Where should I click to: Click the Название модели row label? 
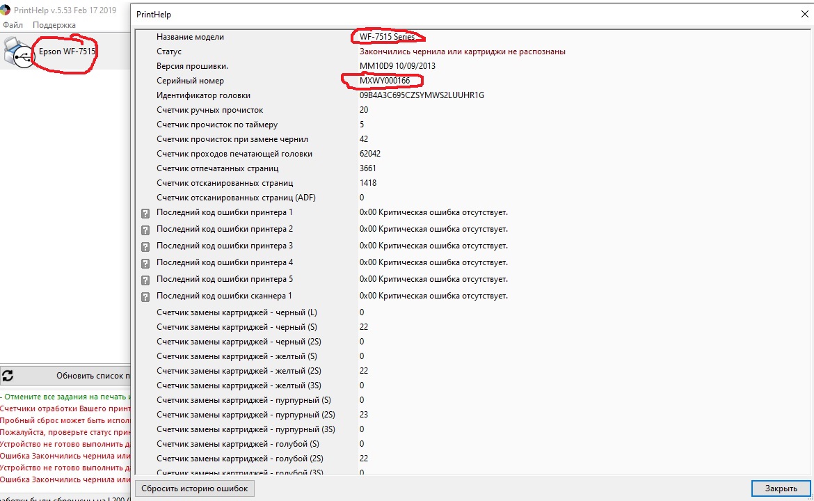(190, 37)
